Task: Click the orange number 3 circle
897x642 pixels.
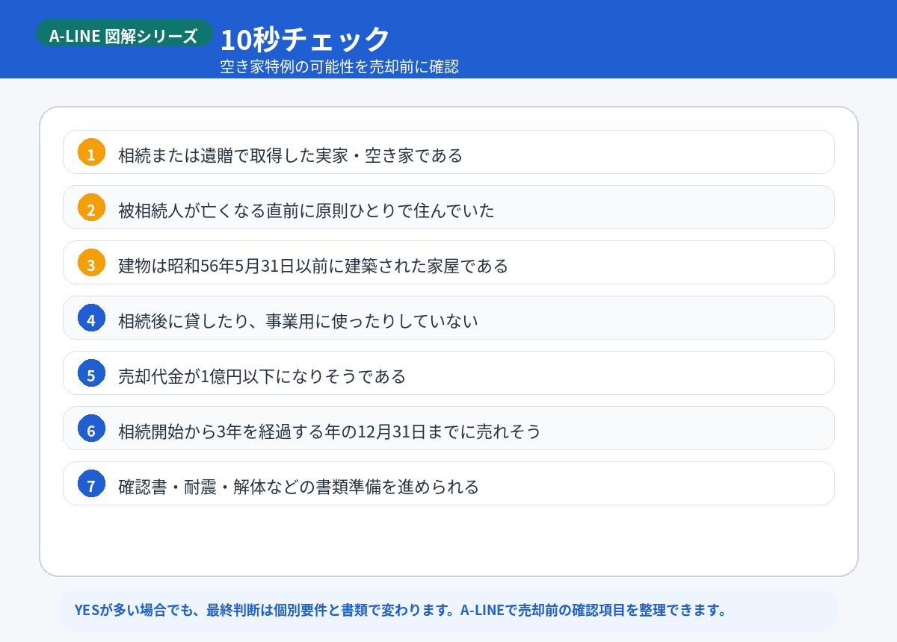Action: coord(91,263)
